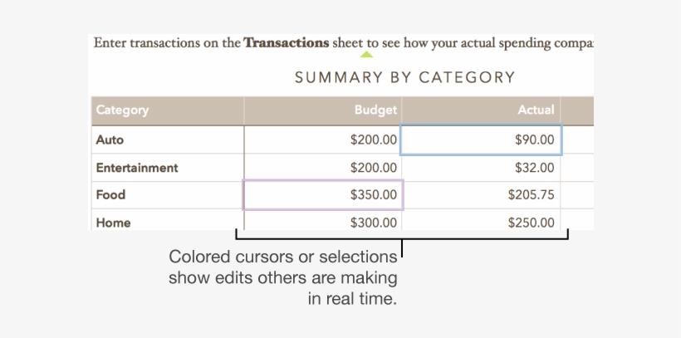Select the bold Transactions word in instructions
Image resolution: width=681 pixels, height=338 pixels.
tap(285, 42)
